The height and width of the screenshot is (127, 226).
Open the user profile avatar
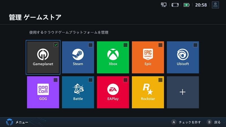(215, 5)
